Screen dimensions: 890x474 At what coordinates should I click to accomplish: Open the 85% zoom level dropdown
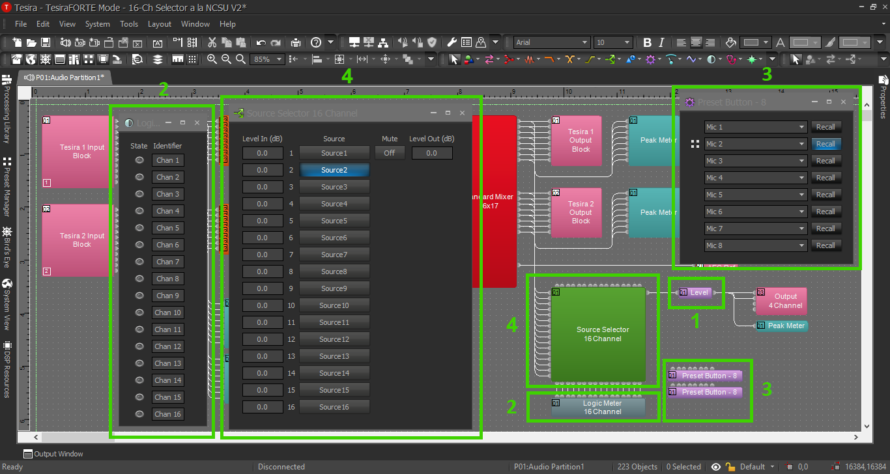(x=267, y=59)
